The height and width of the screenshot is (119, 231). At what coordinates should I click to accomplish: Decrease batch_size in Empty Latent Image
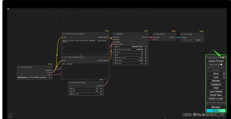71,94
